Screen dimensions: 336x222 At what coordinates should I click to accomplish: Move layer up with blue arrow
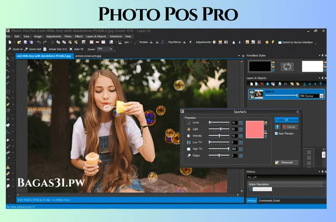click(315, 84)
